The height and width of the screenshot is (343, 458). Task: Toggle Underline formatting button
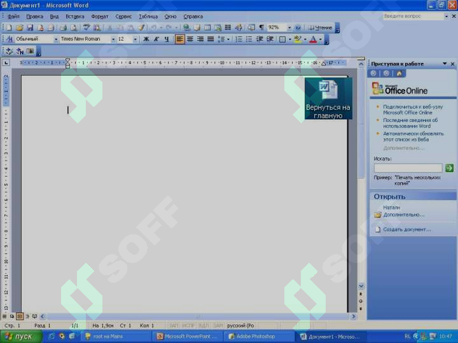point(167,39)
